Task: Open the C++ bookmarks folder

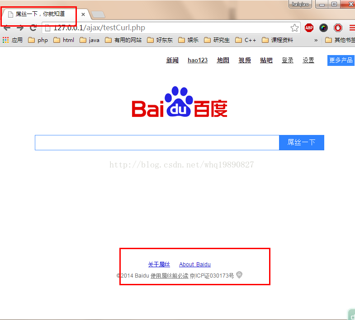Action: (x=246, y=40)
